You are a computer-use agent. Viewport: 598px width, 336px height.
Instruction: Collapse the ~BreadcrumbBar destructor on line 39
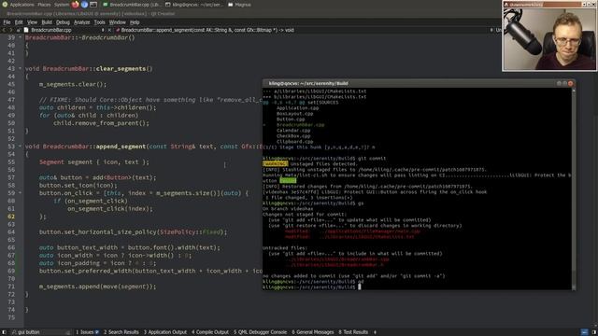pos(20,37)
